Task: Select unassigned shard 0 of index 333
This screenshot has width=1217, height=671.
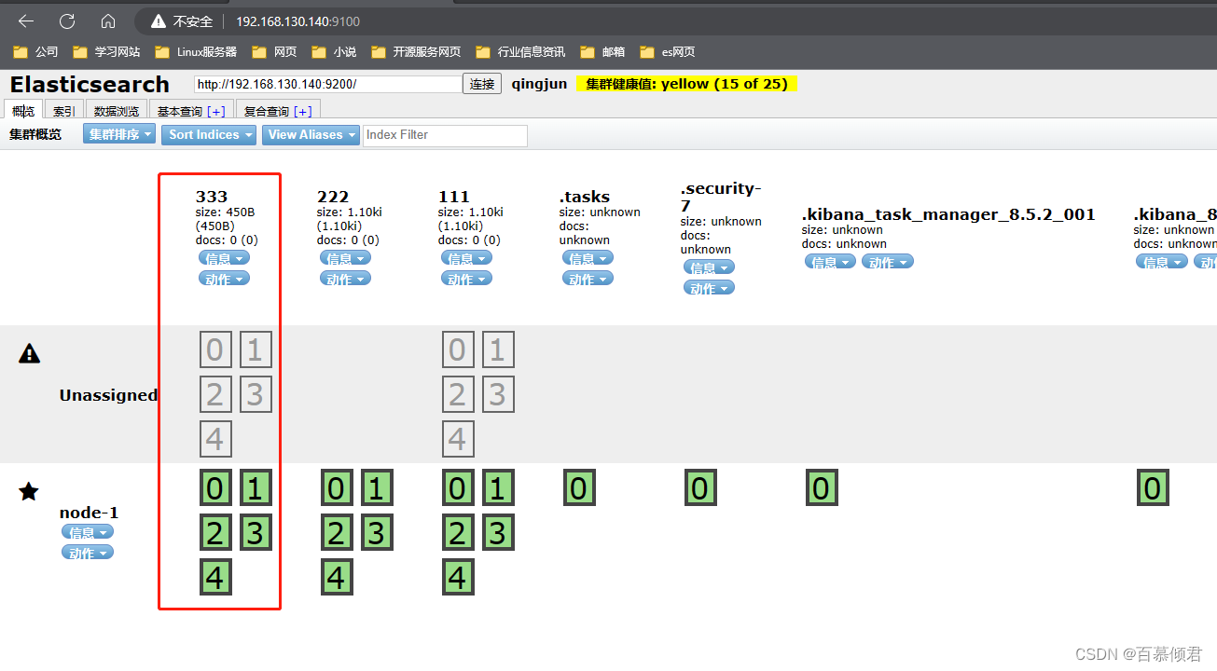Action: coord(214,349)
